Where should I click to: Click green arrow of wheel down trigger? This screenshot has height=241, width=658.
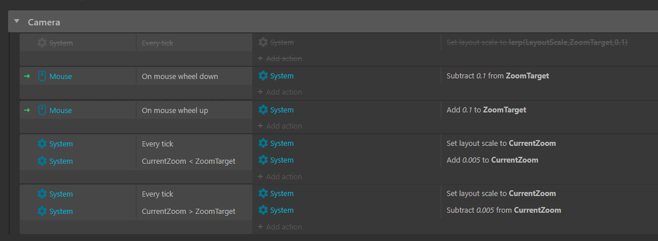[x=27, y=76]
